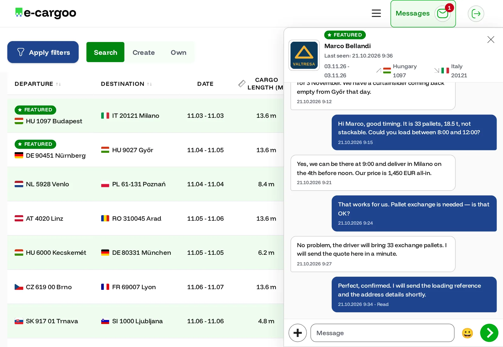503x347 pixels.
Task: Click the plus attachment button in chat
Action: coord(298,333)
